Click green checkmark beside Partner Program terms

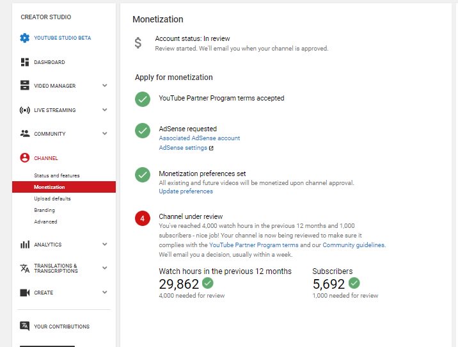pos(143,99)
